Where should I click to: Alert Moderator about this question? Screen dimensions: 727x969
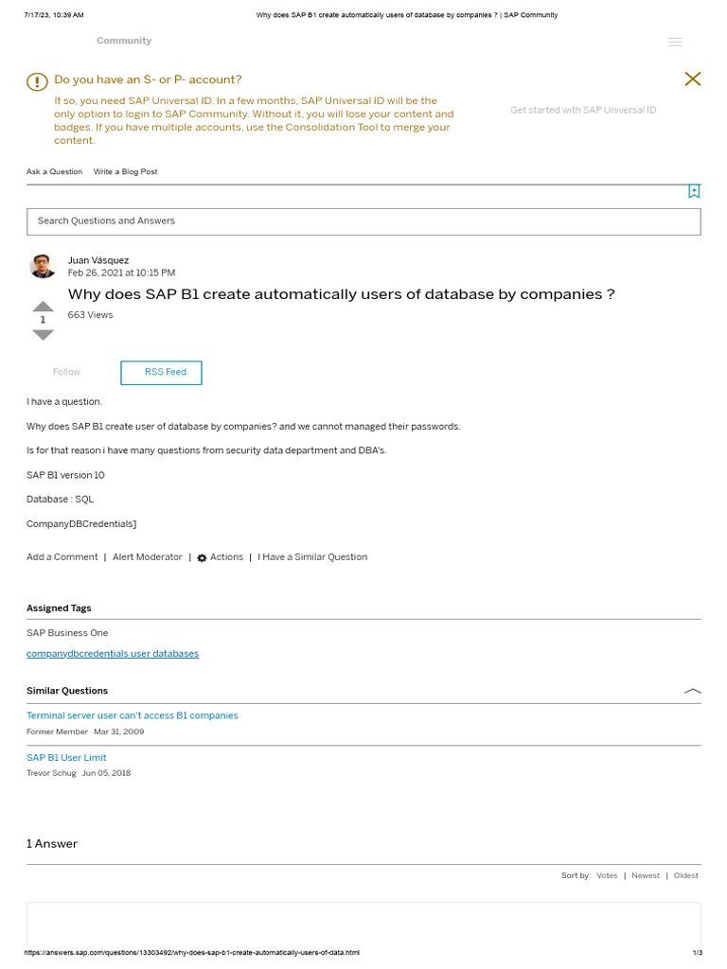click(148, 557)
